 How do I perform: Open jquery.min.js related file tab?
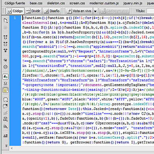point(133,3)
